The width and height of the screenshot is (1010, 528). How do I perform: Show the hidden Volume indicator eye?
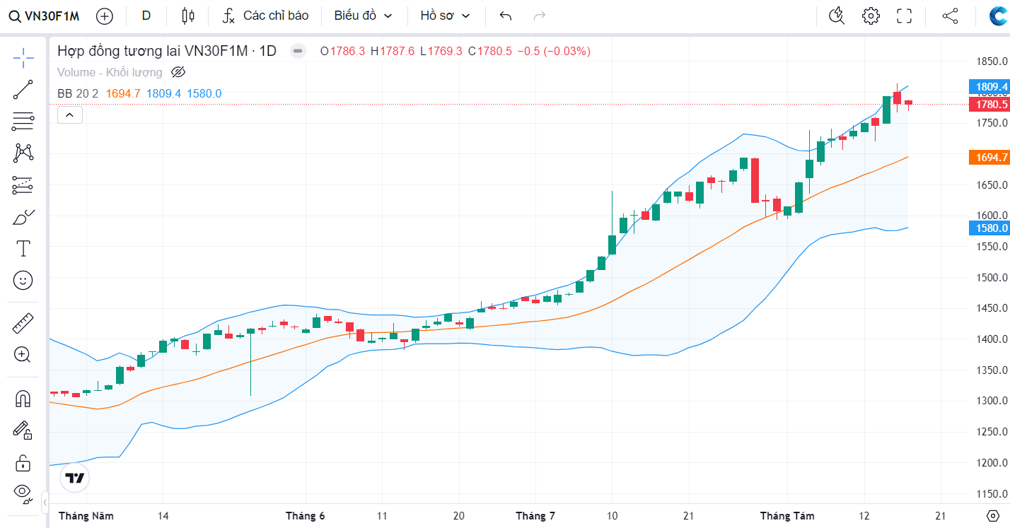click(178, 72)
